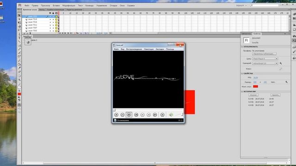Toggle visibility dot of Layer 7019
296x166 pixels.
pos(50,19)
